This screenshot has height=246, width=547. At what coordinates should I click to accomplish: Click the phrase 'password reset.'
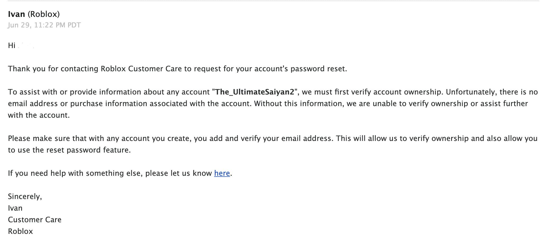pyautogui.click(x=319, y=69)
